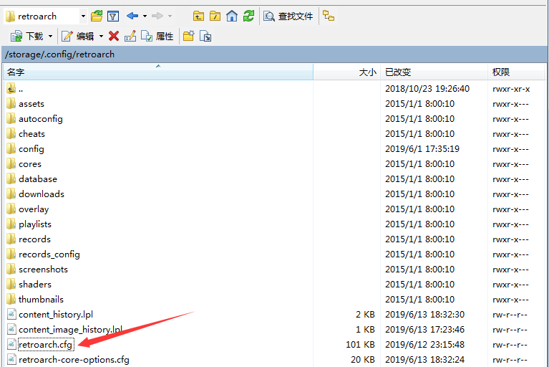Click the shaders folder icon
The width and height of the screenshot is (549, 367).
11,284
